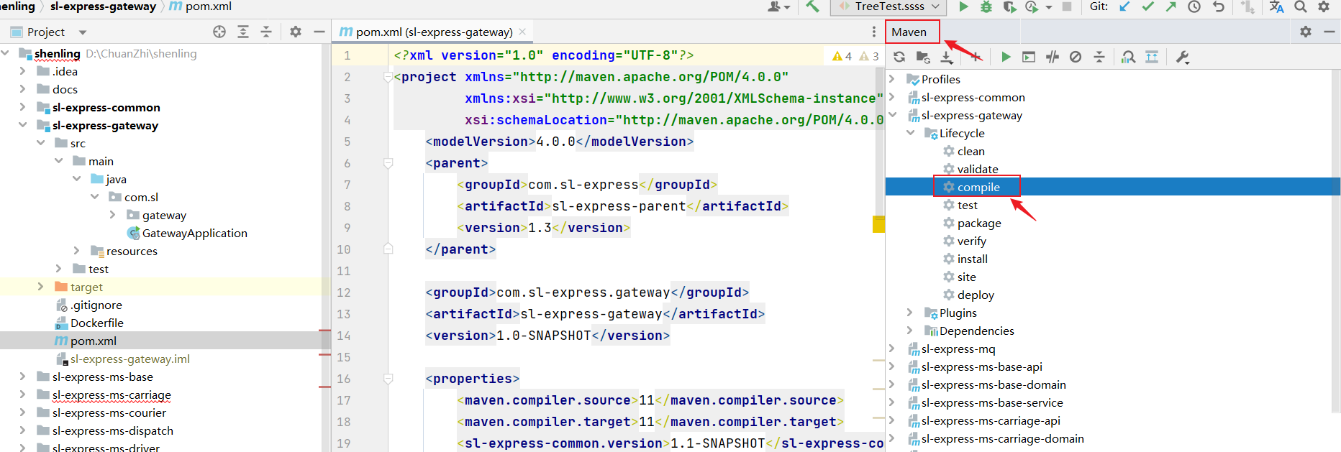Open the user account dropdown in toolbar

tap(778, 6)
